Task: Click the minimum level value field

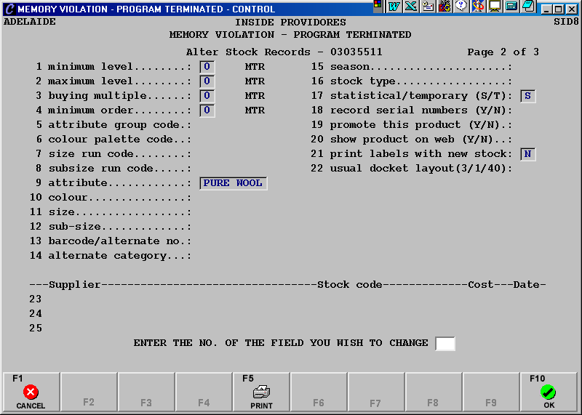Action: point(207,67)
